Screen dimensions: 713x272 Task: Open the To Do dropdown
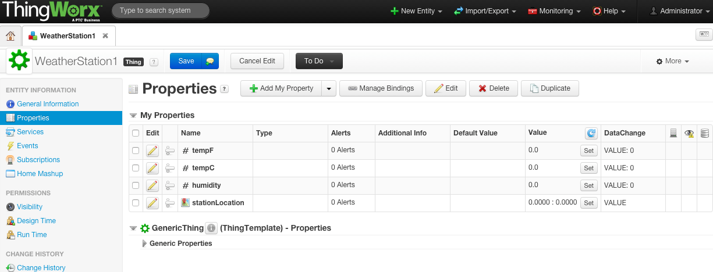(x=319, y=61)
